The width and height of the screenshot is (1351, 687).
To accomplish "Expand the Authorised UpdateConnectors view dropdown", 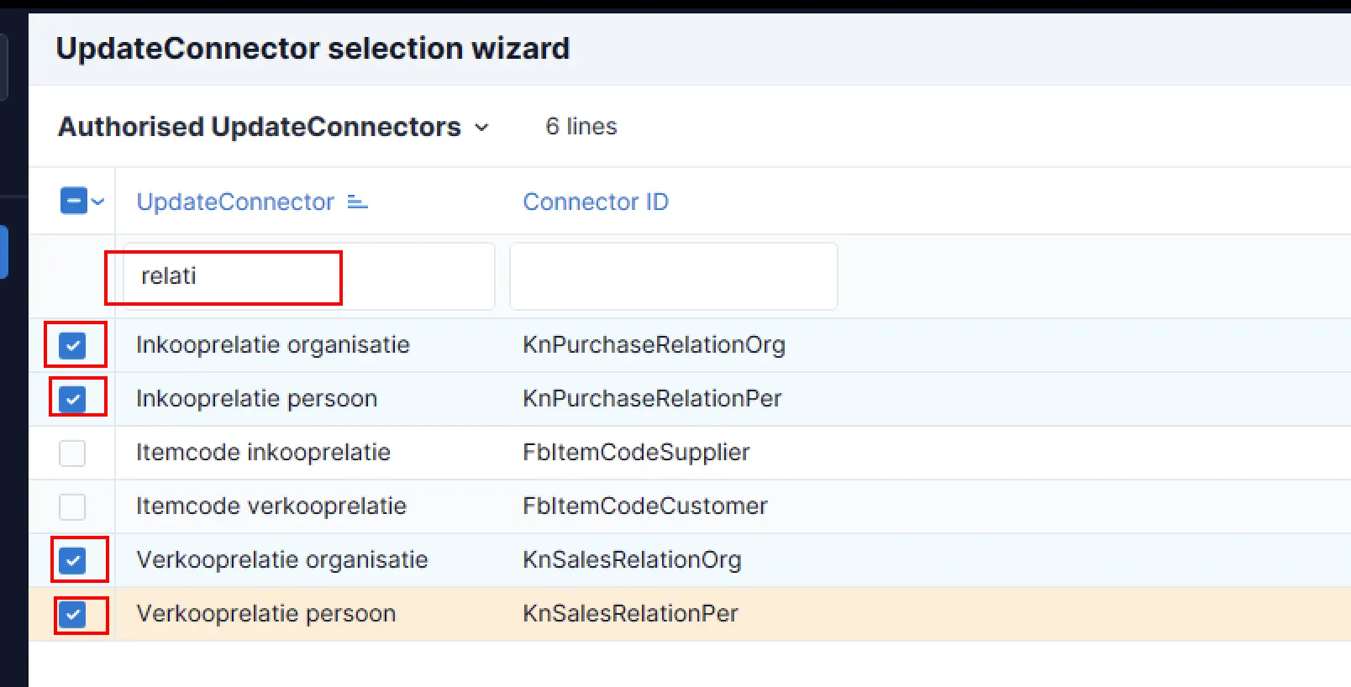I will [x=481, y=128].
